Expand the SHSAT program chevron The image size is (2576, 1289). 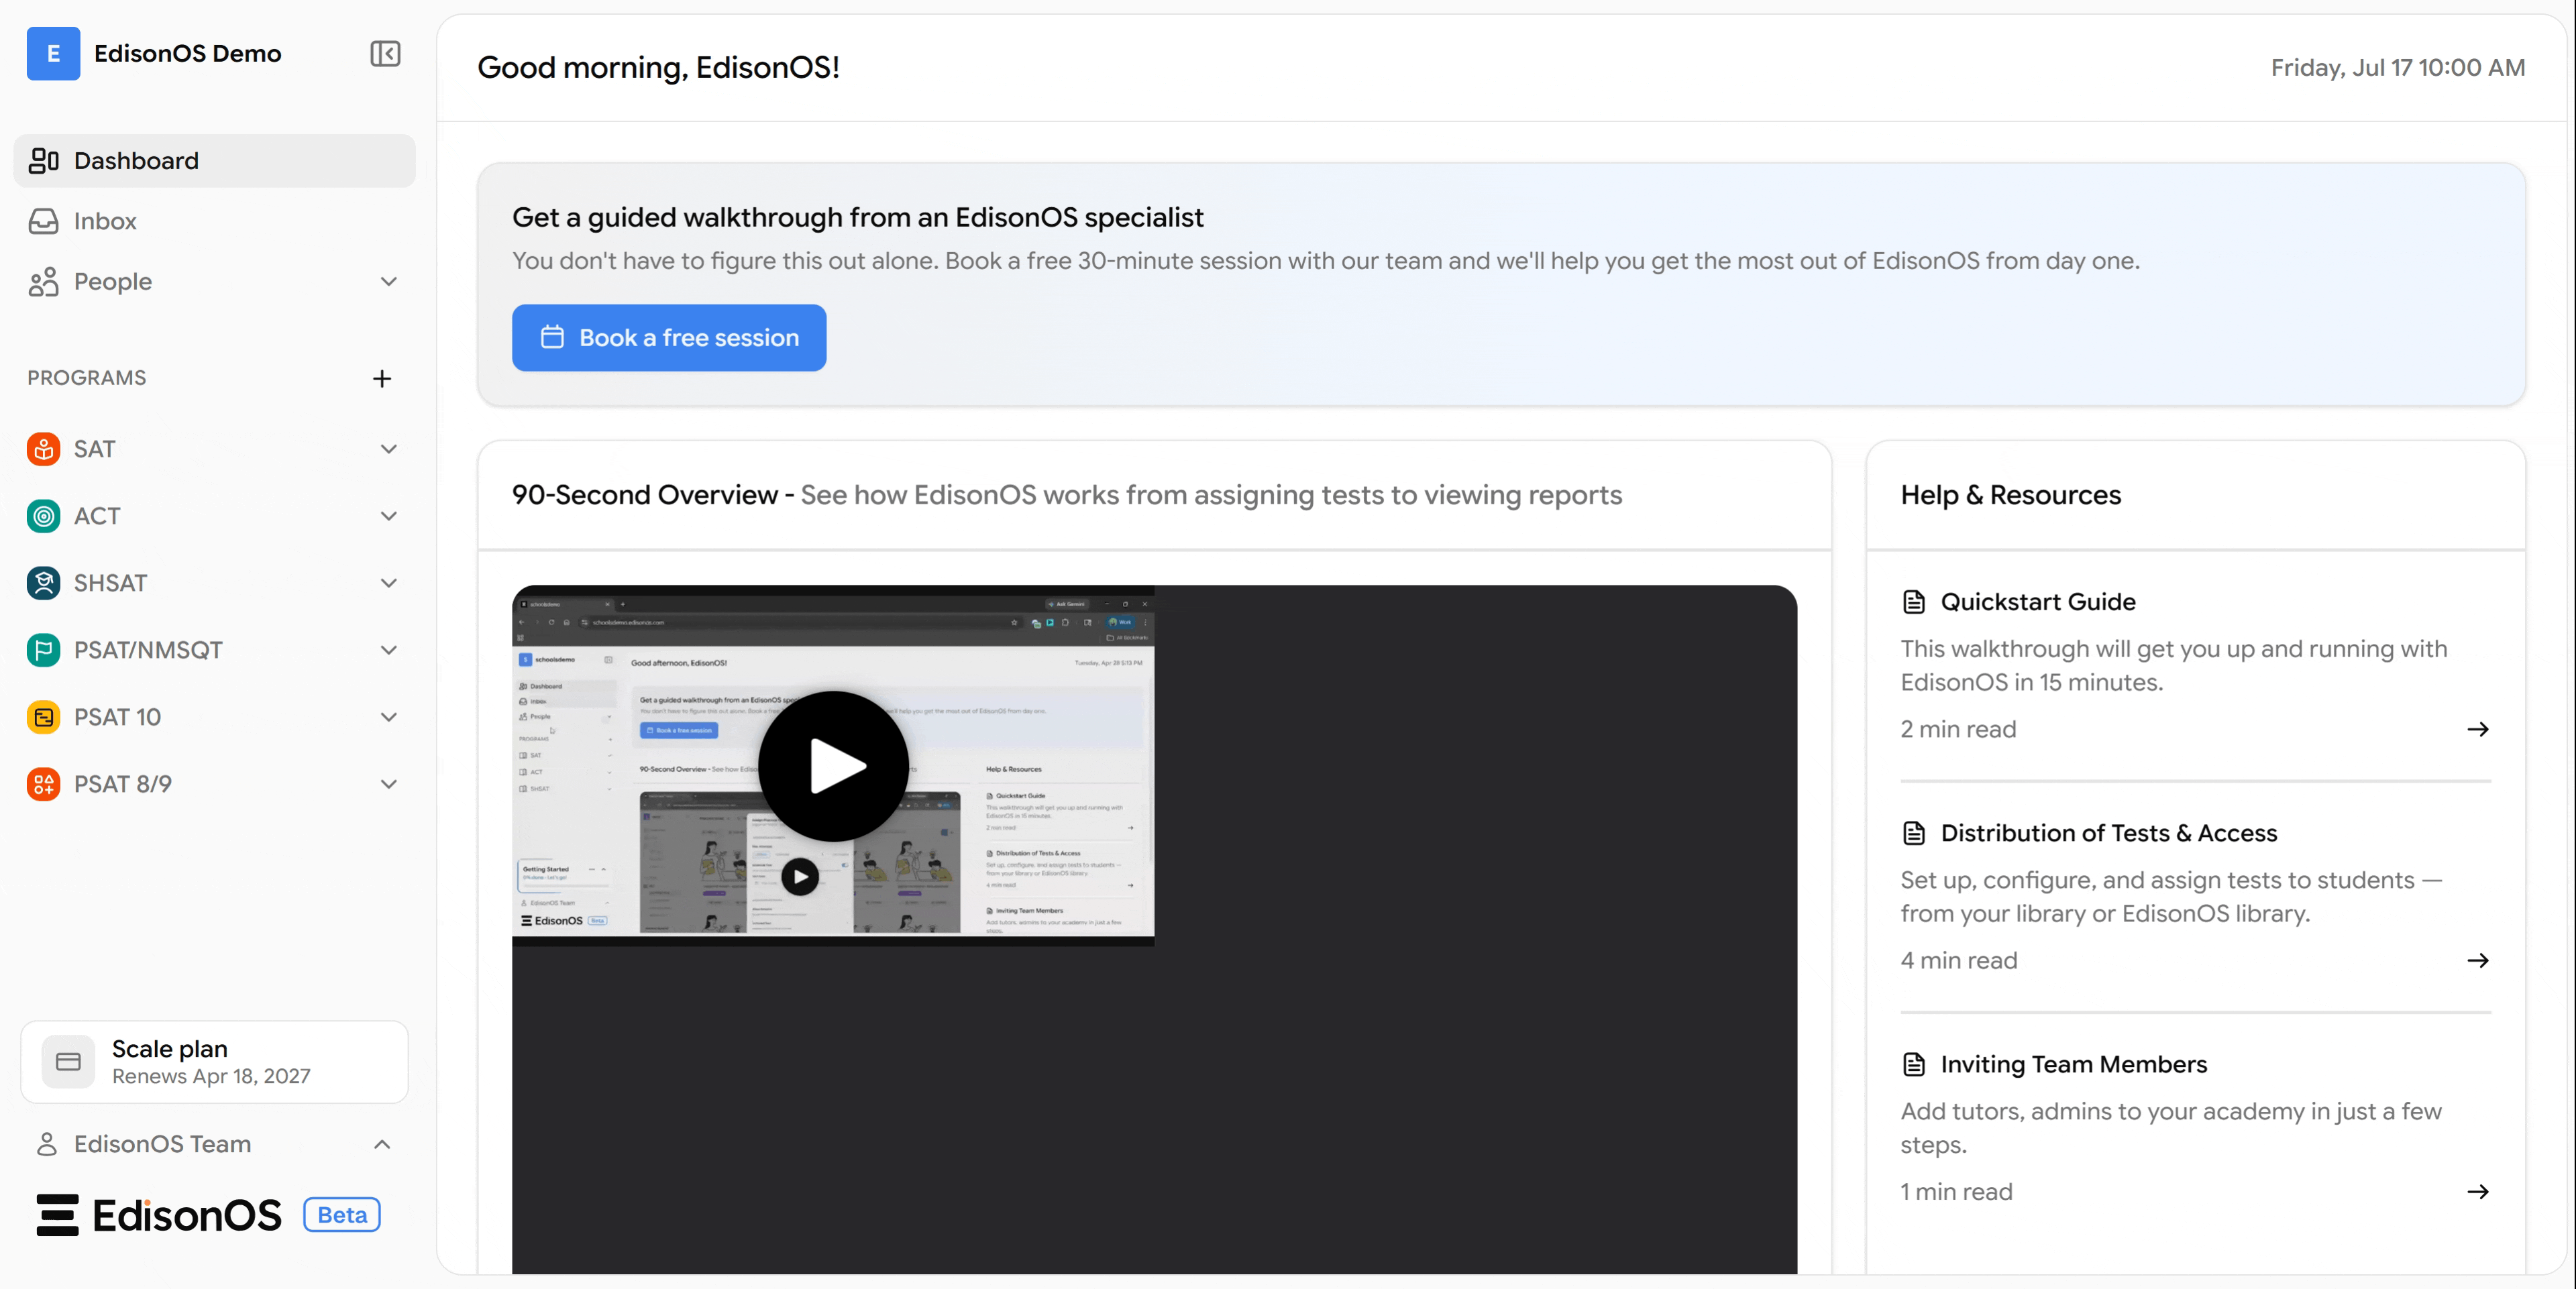coord(389,583)
